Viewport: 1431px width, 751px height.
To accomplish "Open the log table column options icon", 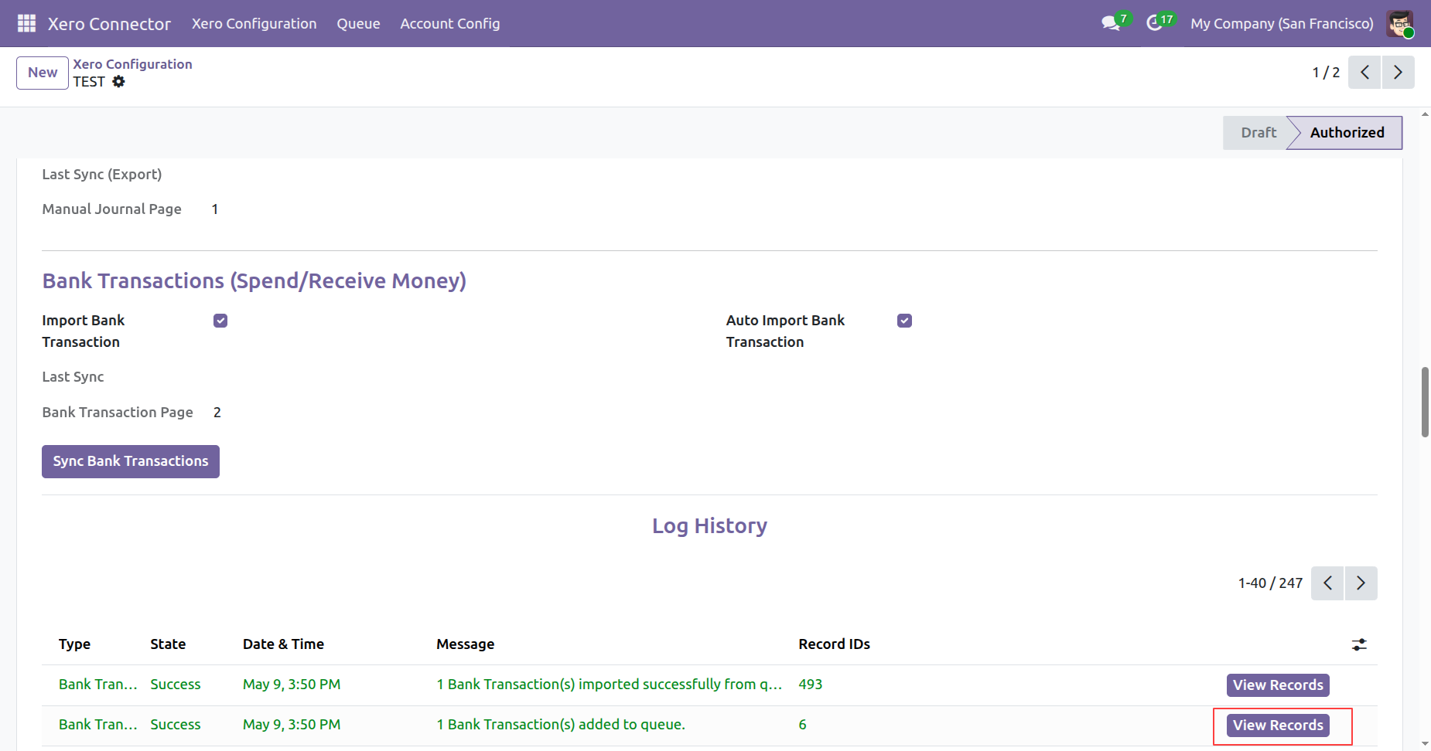I will [1359, 644].
